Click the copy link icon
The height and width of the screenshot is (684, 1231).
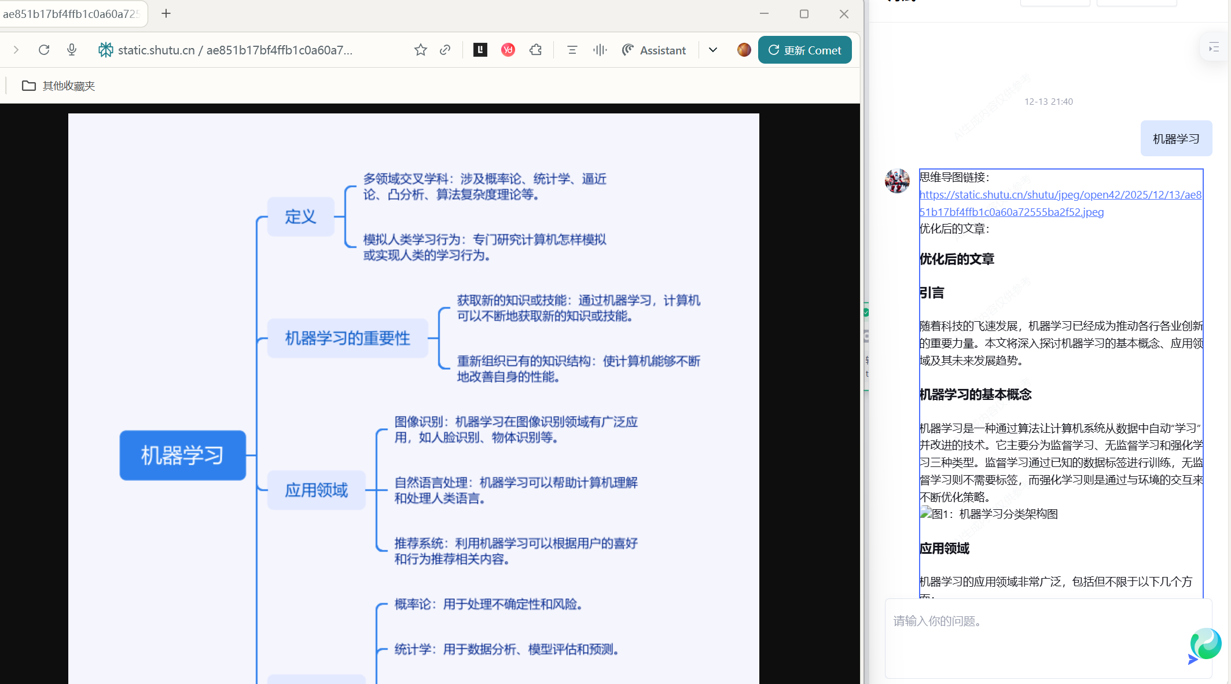pos(445,50)
